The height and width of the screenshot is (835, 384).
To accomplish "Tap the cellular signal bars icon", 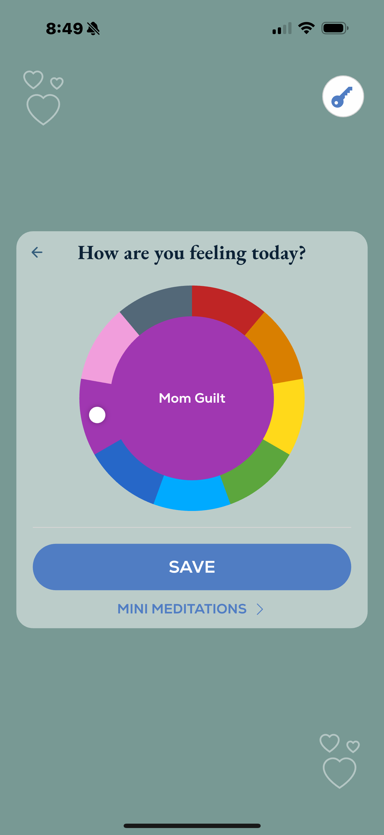I will click(x=282, y=29).
